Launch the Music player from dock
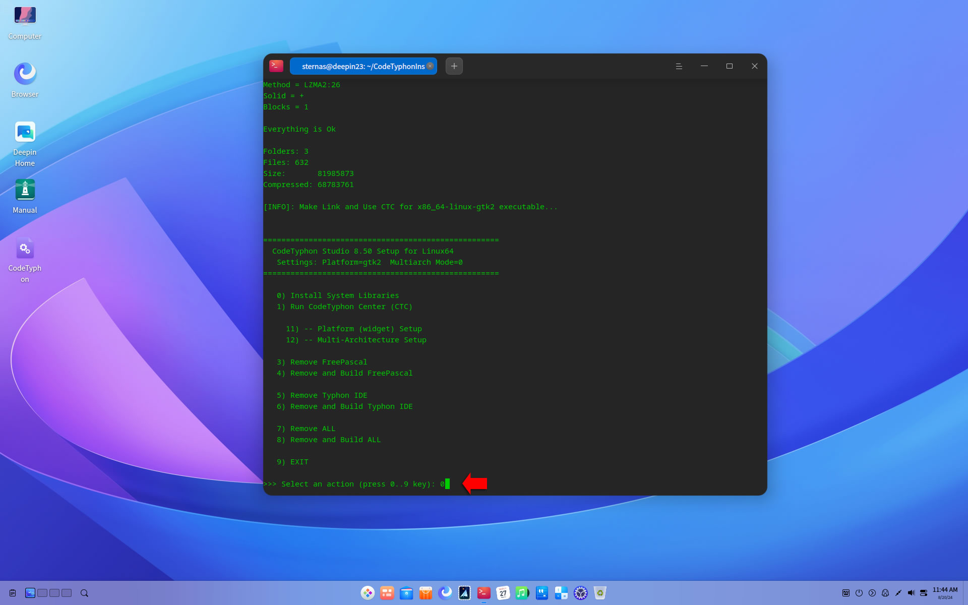Image resolution: width=968 pixels, height=605 pixels. pyautogui.click(x=522, y=593)
